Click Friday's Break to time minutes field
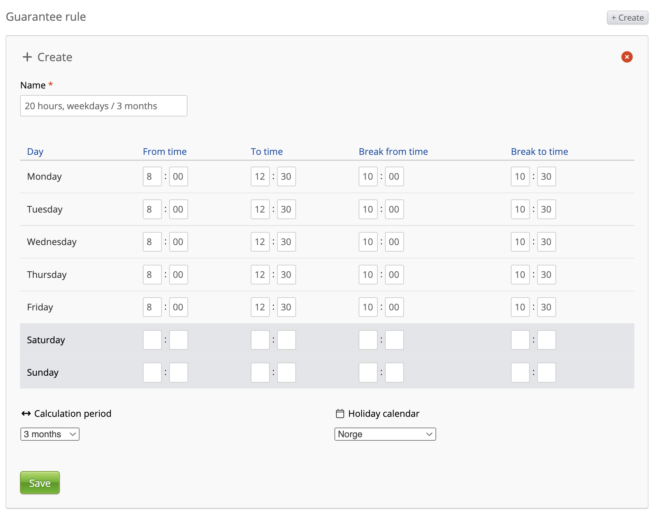The width and height of the screenshot is (653, 515). (546, 307)
